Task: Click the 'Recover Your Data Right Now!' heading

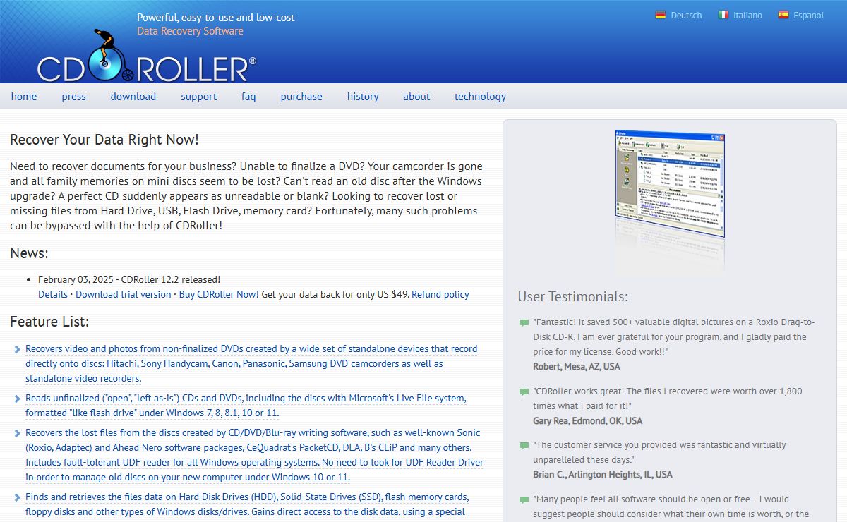Action: (104, 140)
